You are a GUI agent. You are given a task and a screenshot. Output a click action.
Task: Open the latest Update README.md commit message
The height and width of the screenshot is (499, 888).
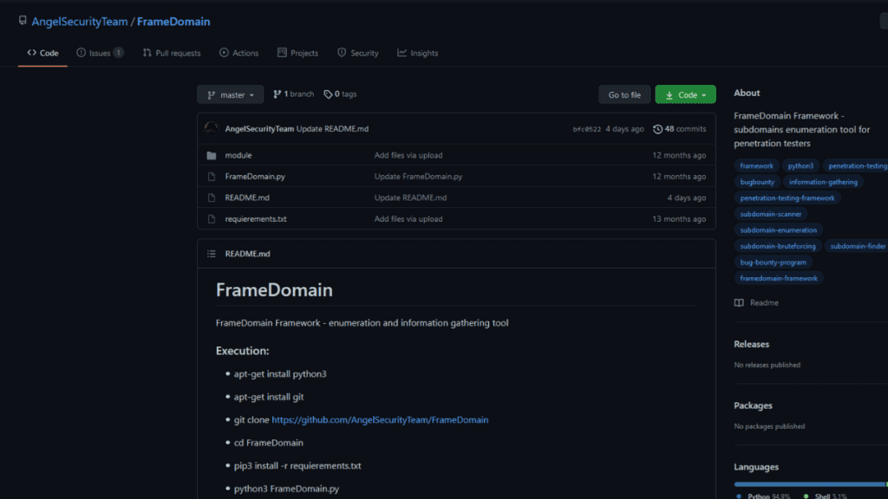pos(332,128)
